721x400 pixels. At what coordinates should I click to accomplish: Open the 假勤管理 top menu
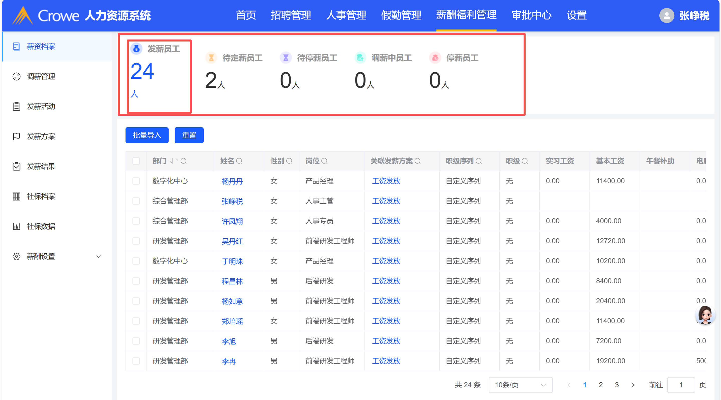point(401,15)
